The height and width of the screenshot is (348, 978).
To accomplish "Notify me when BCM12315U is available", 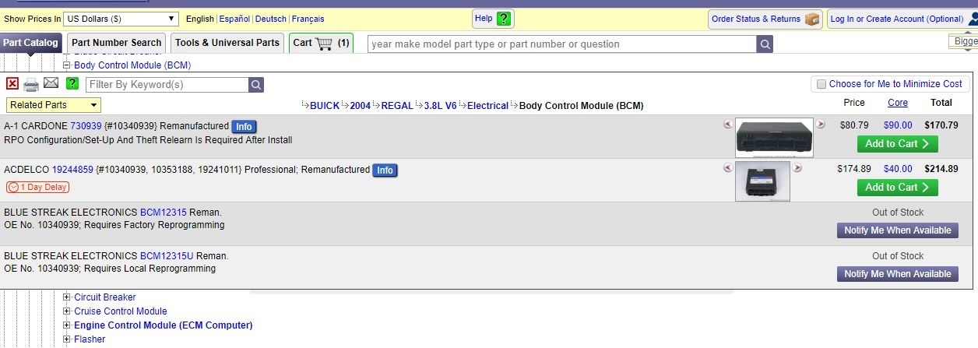I will point(897,274).
